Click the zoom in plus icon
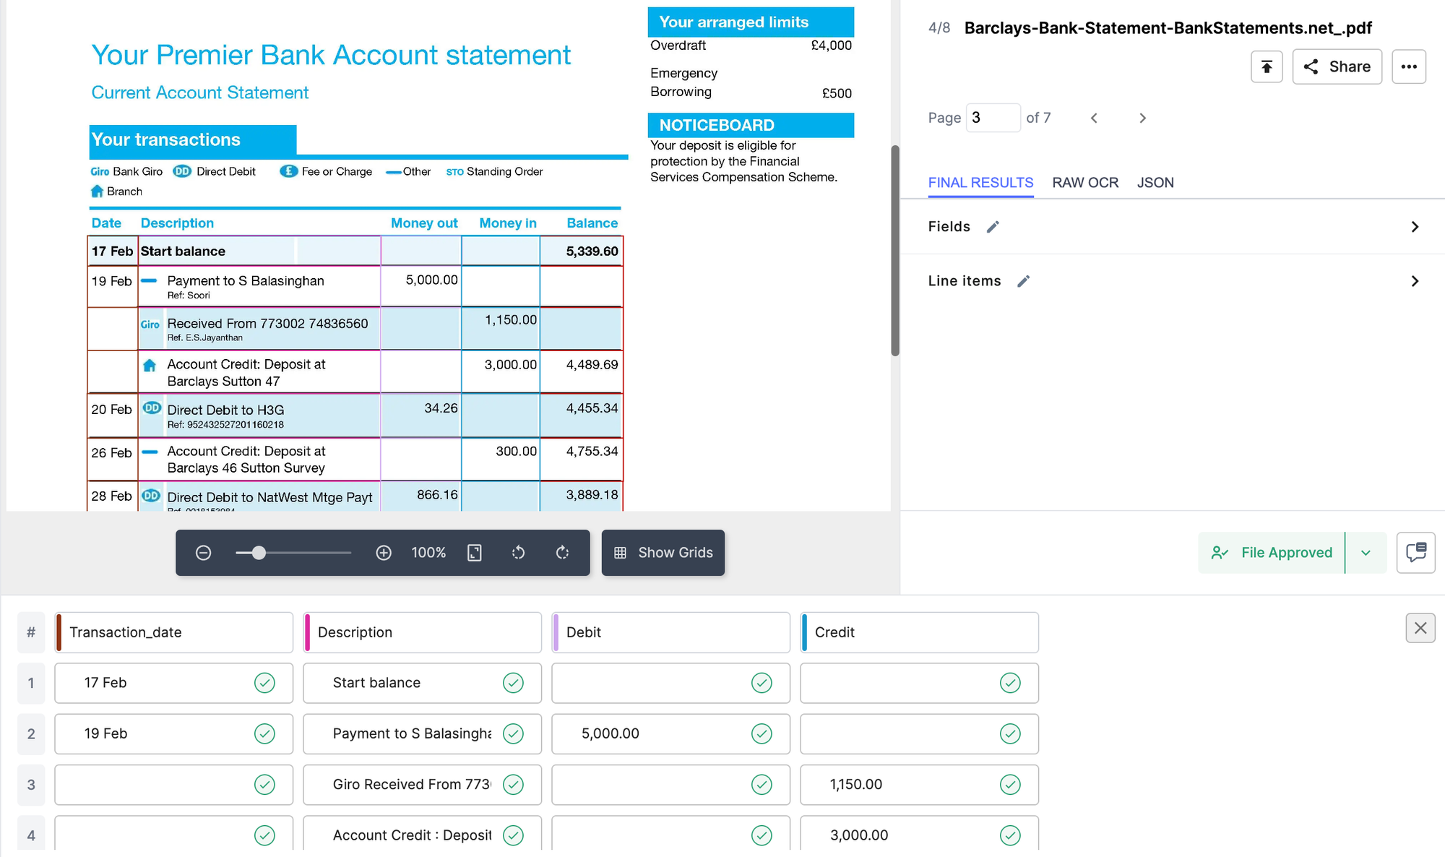The image size is (1445, 857). tap(384, 552)
